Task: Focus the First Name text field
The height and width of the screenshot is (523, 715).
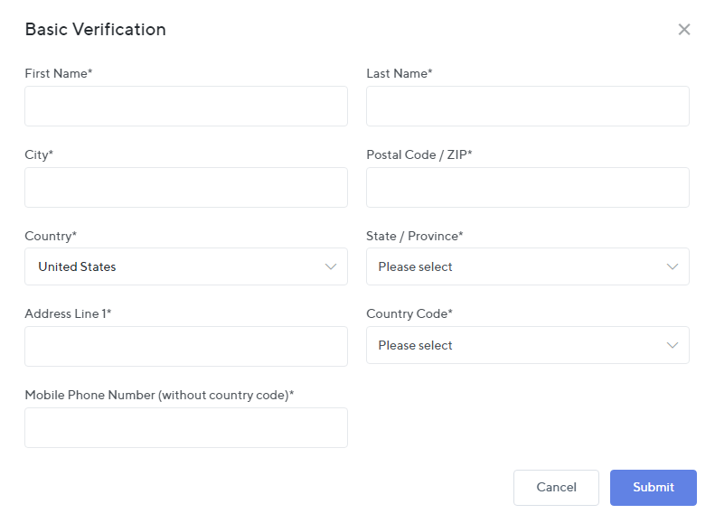Action: 186,106
